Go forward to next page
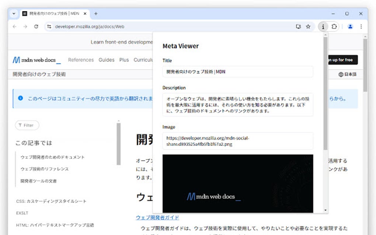The height and width of the screenshot is (235, 376). tap(25, 27)
